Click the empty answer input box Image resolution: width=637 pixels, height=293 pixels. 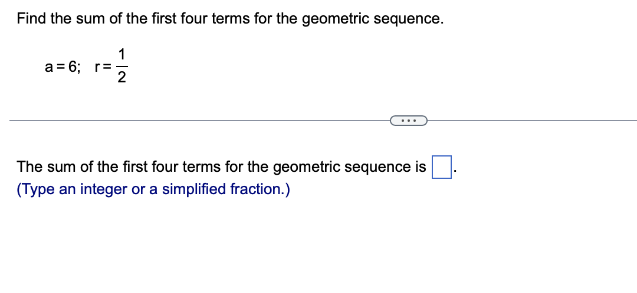click(441, 167)
